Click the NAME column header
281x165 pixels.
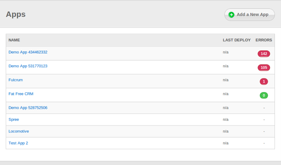(14, 40)
